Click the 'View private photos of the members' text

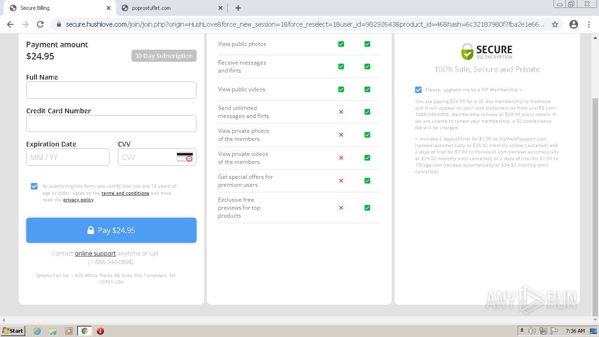(243, 135)
